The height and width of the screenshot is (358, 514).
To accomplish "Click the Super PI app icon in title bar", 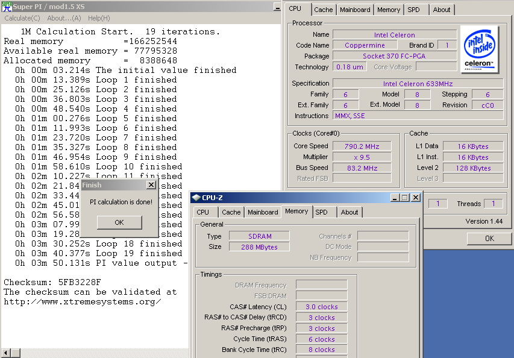I will coord(7,6).
